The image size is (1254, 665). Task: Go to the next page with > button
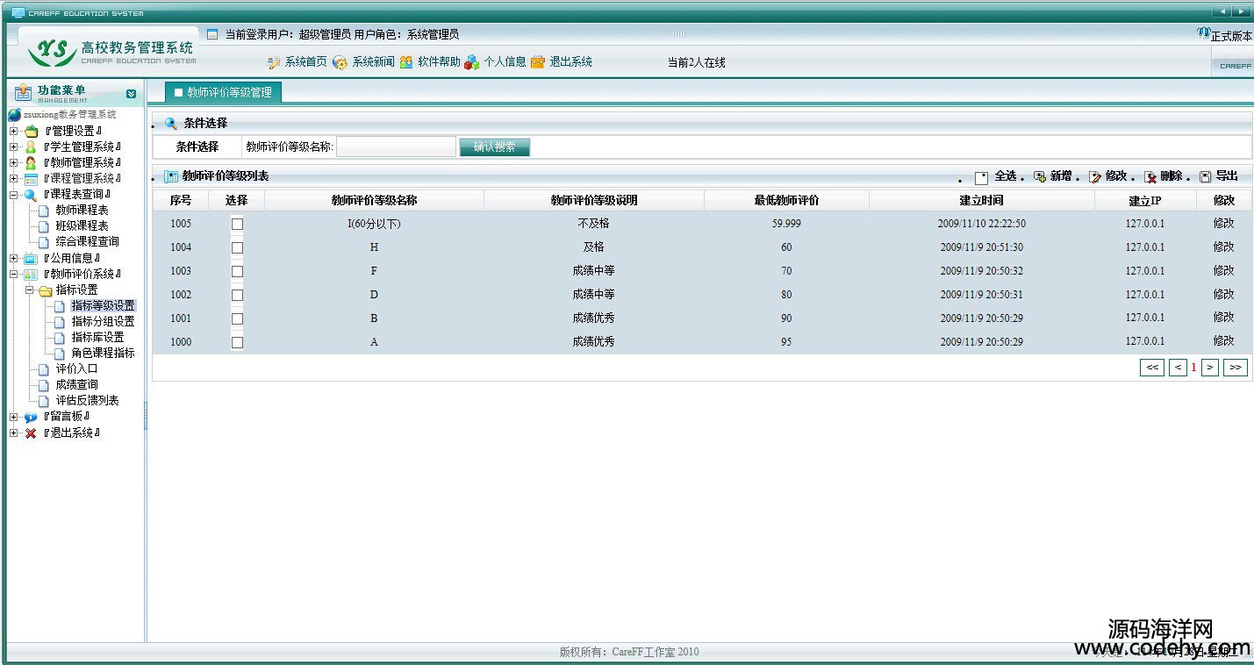click(1210, 368)
